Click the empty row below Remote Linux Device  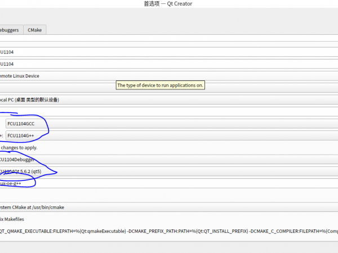click(56, 86)
